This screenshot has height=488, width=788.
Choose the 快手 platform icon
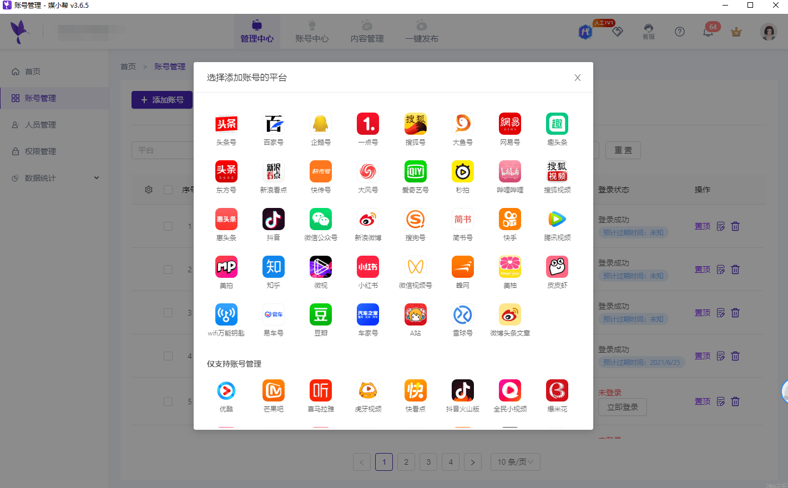tap(510, 219)
